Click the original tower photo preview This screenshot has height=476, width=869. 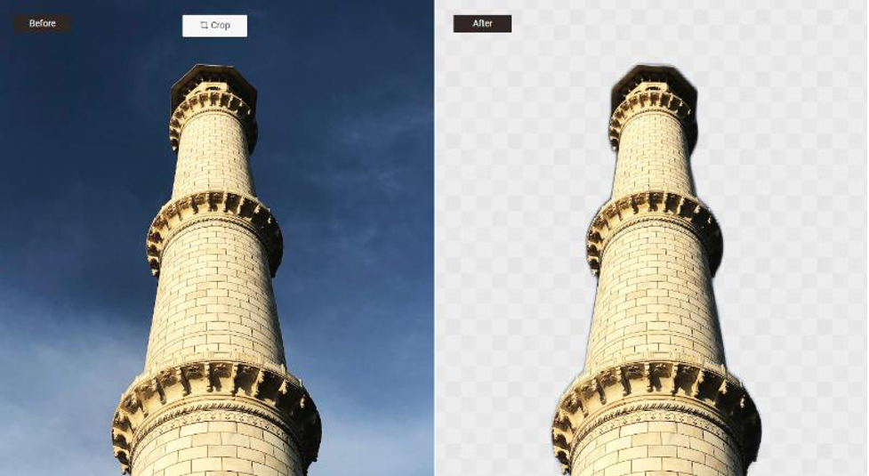pos(217,238)
